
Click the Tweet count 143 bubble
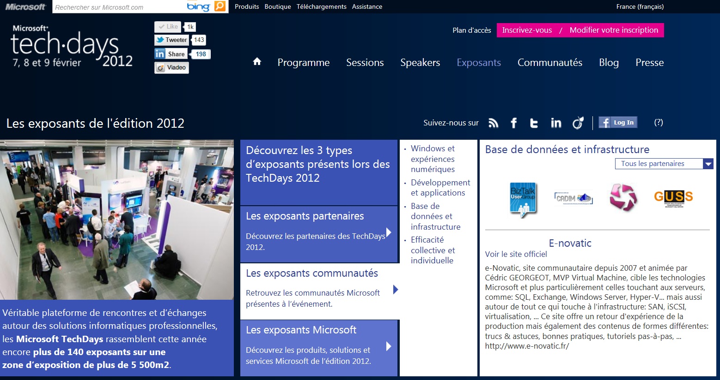199,40
